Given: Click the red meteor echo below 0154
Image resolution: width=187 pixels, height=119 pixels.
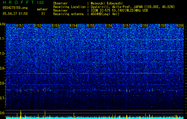Looking at the screenshot, I should [x=74, y=91].
